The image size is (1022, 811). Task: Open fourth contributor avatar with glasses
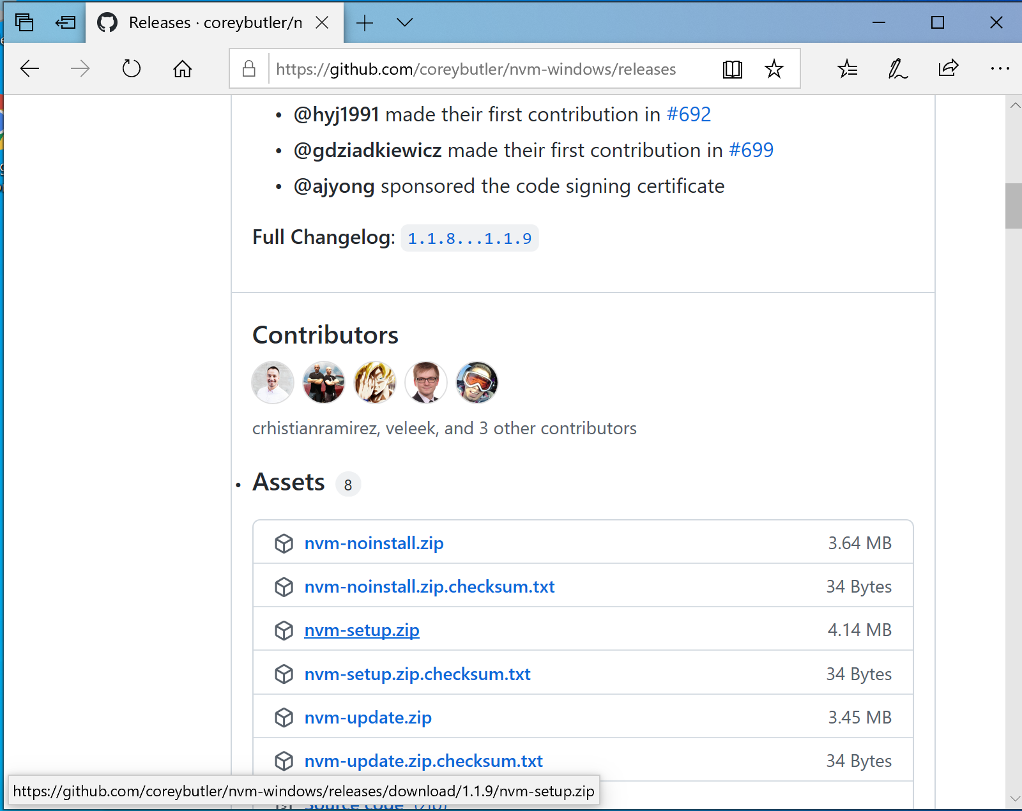[426, 383]
